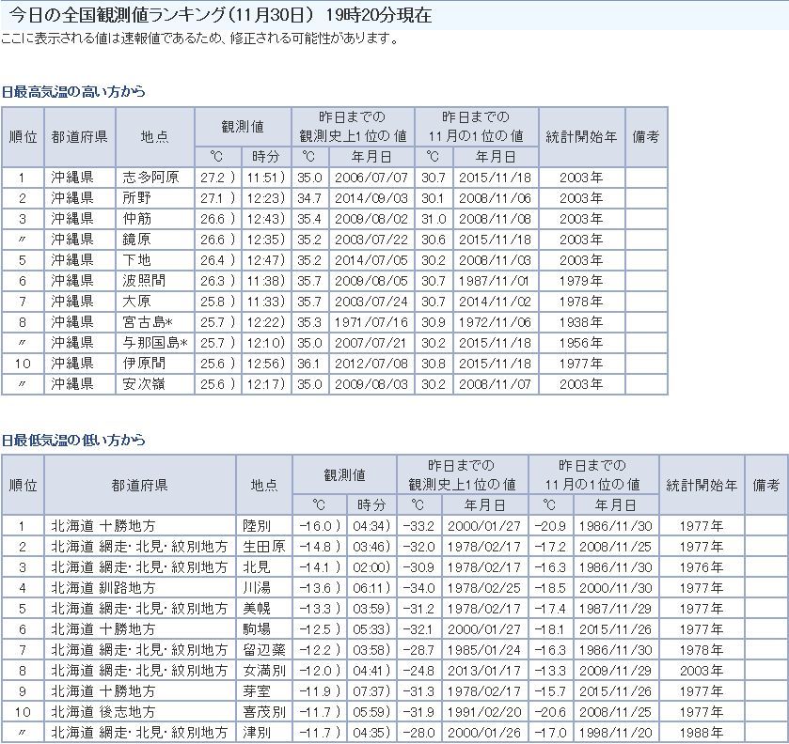Open the 与那国島* location entry
Screen dimensions: 789x744
[x=153, y=343]
